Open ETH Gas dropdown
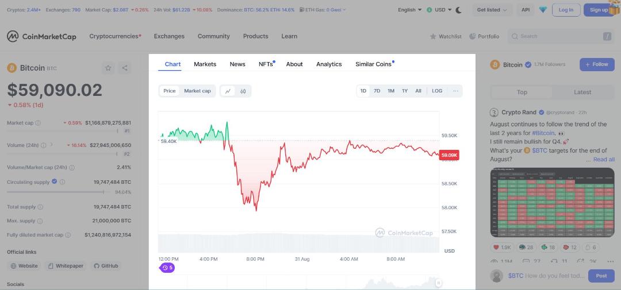The width and height of the screenshot is (621, 290). (323, 10)
